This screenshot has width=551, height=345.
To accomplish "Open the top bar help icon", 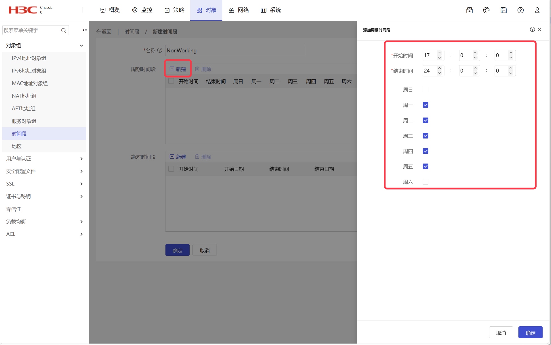I will pos(520,10).
